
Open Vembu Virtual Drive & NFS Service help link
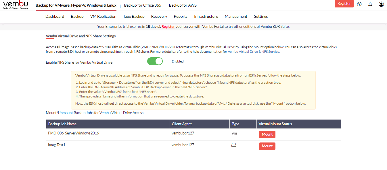[x=254, y=52]
